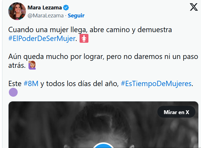Screen dimensions: 201x148
Task: Click the word 'atrás.' in the tweet
Action: [x=17, y=65]
